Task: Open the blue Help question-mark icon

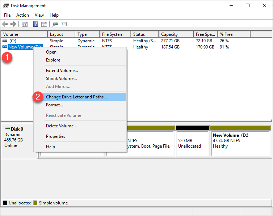Action: click(x=35, y=24)
